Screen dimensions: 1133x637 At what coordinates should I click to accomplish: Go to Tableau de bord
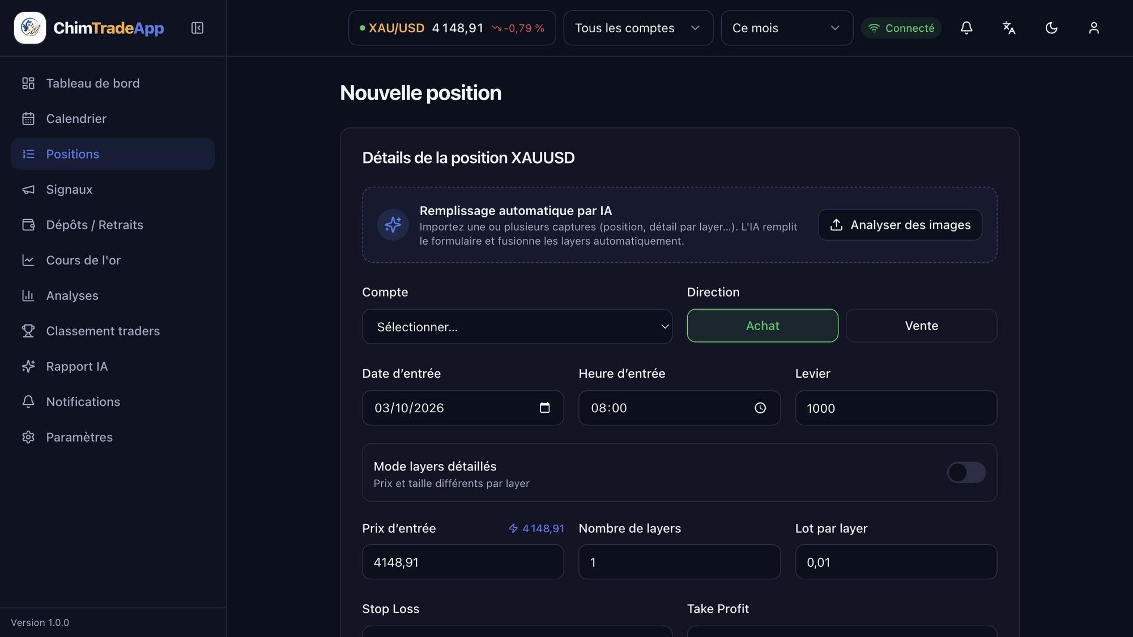pos(113,83)
